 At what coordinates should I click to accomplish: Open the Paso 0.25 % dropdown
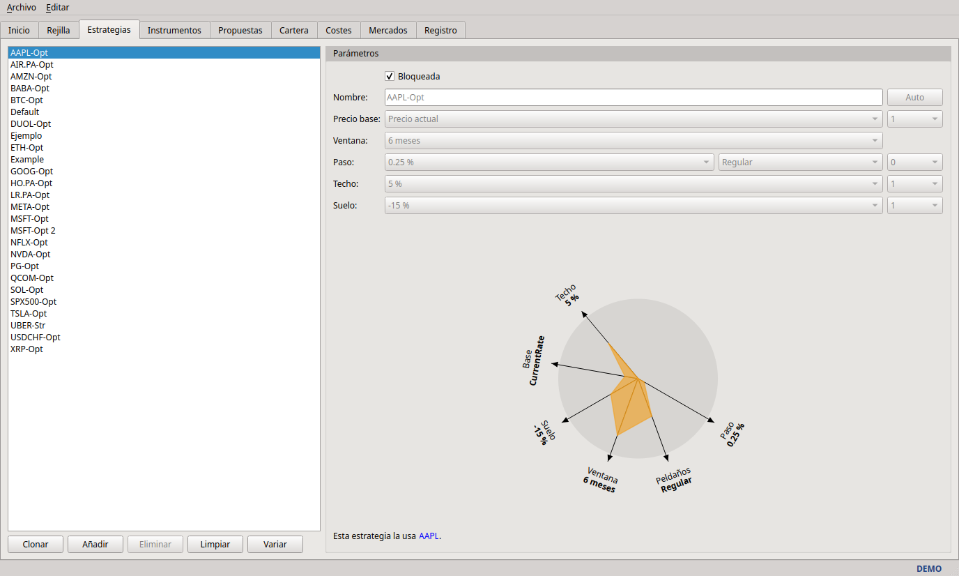(x=549, y=162)
